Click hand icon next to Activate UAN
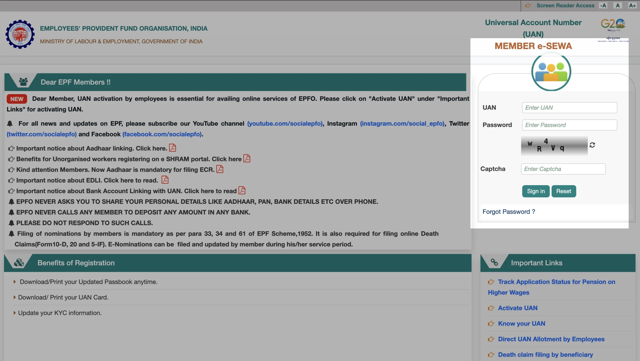The image size is (640, 361). (x=491, y=308)
